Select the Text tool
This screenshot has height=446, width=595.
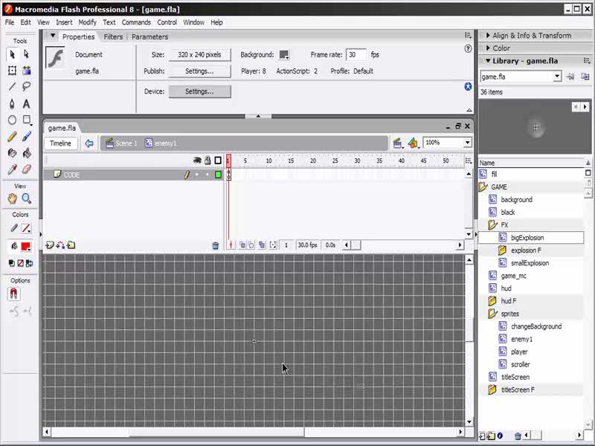pos(27,103)
